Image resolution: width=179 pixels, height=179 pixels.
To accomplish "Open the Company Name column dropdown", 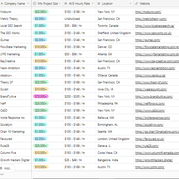I will 28,4.
